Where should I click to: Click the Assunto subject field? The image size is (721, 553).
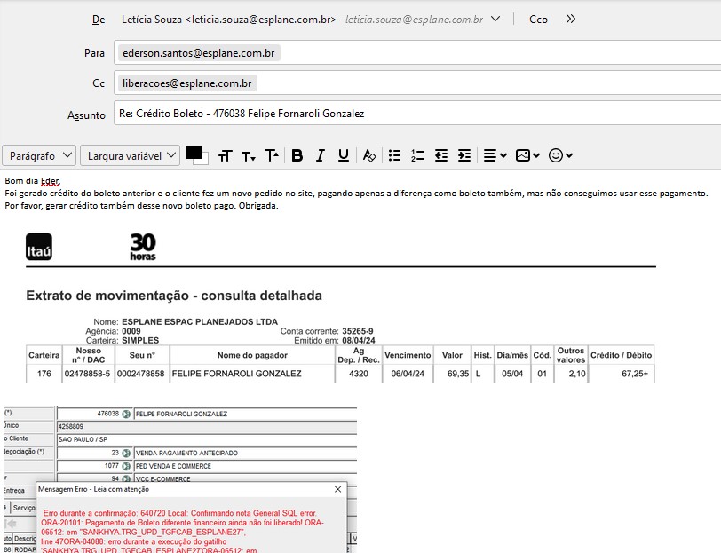[416, 114]
